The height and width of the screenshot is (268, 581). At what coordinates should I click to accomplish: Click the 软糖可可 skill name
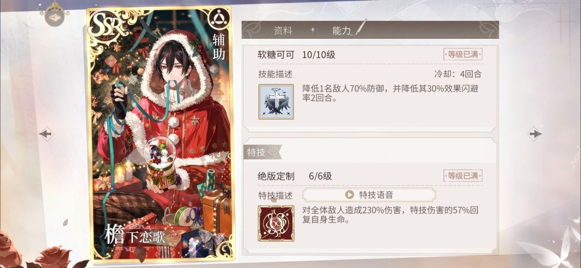[276, 55]
